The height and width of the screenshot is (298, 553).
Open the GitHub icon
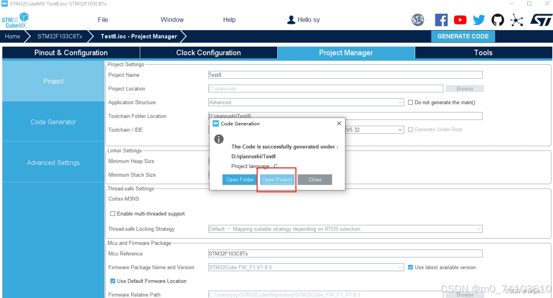[x=498, y=20]
